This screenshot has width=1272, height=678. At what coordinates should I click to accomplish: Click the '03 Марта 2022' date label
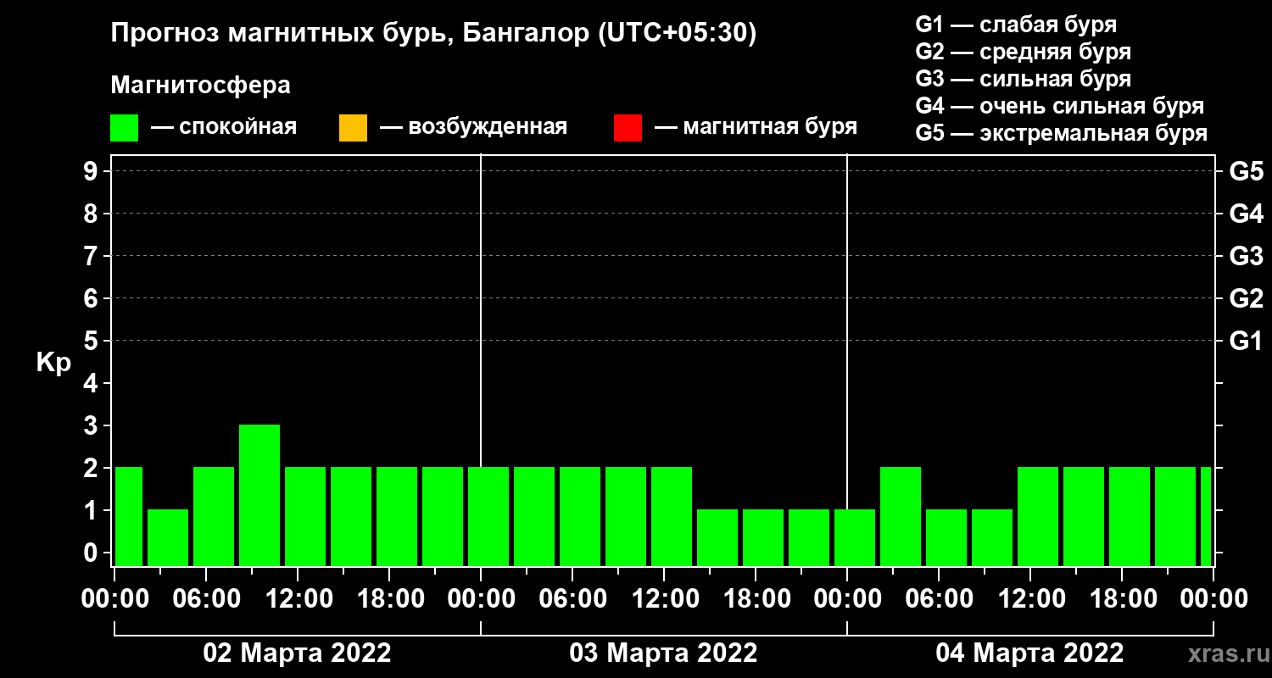coord(664,653)
